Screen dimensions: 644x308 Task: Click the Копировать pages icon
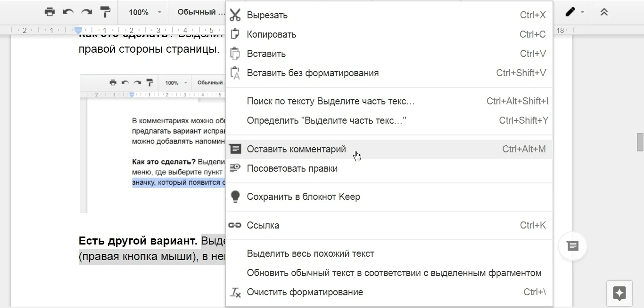coord(235,34)
